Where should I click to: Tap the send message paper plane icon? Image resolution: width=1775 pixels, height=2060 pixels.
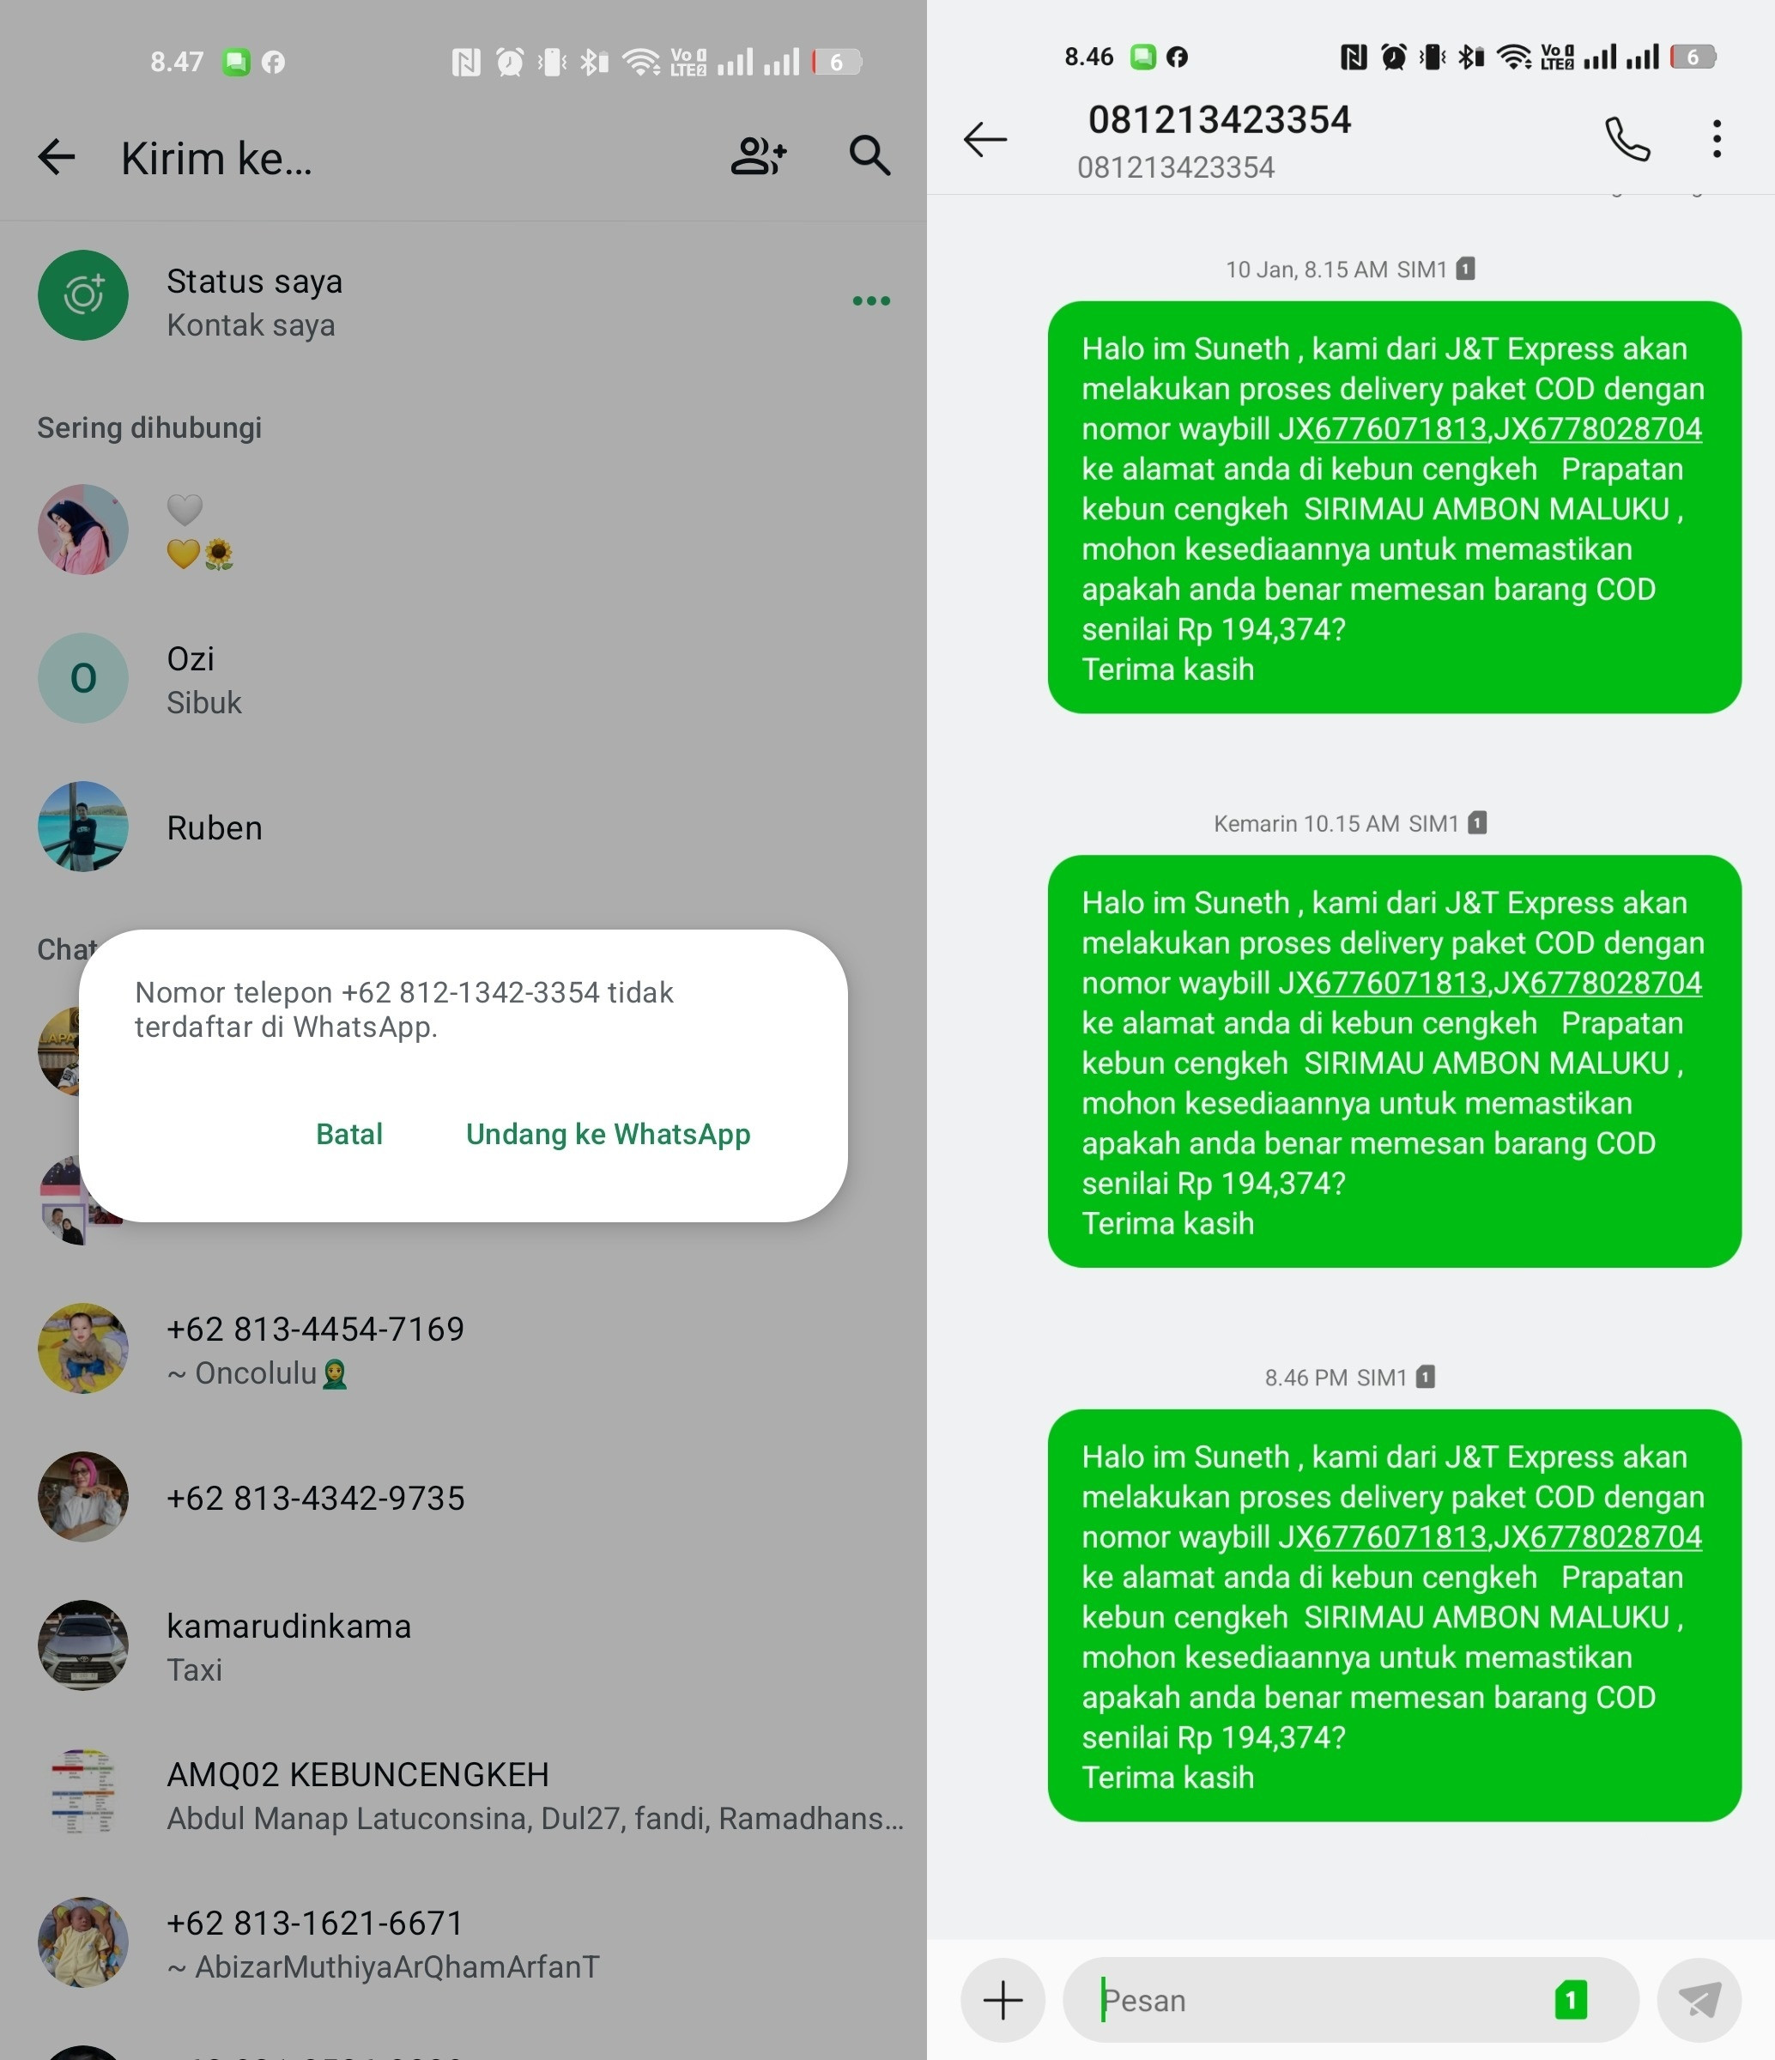point(1699,1999)
